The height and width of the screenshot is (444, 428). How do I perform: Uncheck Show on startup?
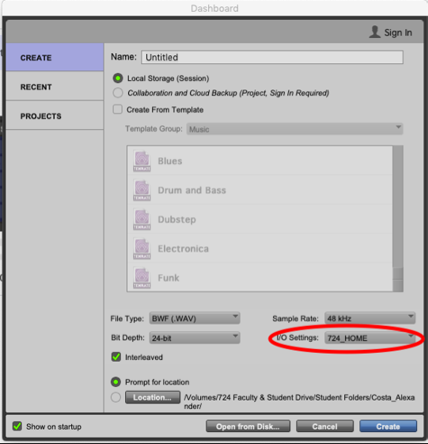pyautogui.click(x=17, y=426)
